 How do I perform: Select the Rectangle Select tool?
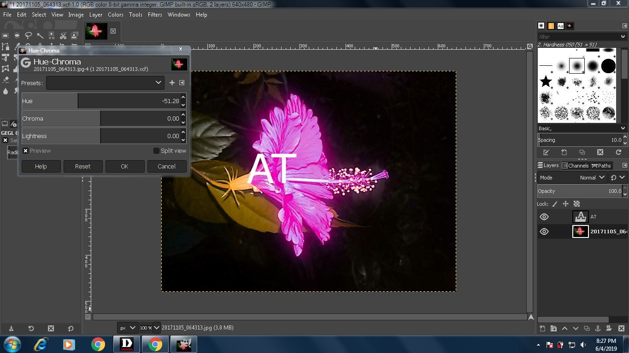6,35
